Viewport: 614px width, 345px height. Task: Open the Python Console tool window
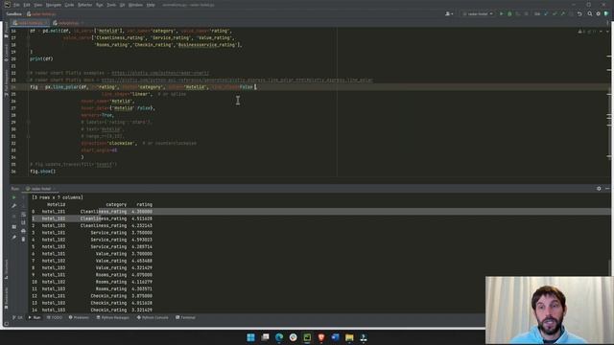[153, 317]
